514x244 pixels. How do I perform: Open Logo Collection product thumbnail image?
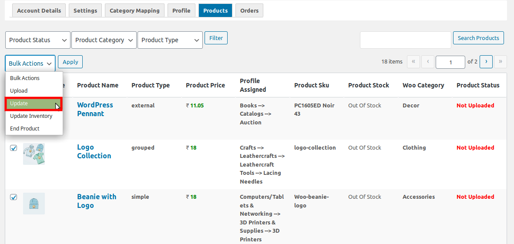tap(34, 154)
